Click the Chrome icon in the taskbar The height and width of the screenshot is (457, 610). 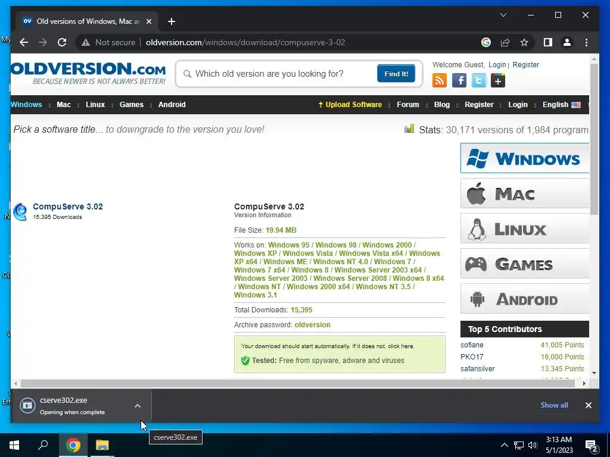pos(73,445)
